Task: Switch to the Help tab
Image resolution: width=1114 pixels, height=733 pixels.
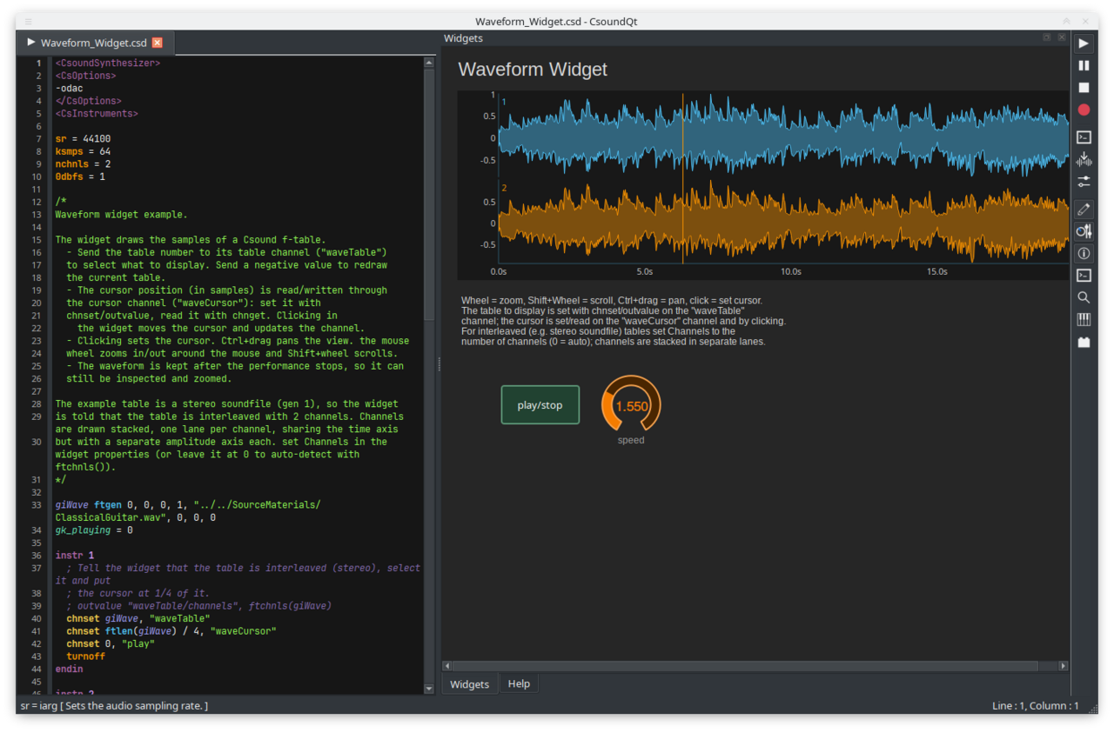Action: tap(519, 684)
